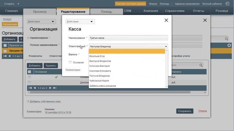
Task: Click the horizontal scrollbar under cash register table
Action: [110, 92]
